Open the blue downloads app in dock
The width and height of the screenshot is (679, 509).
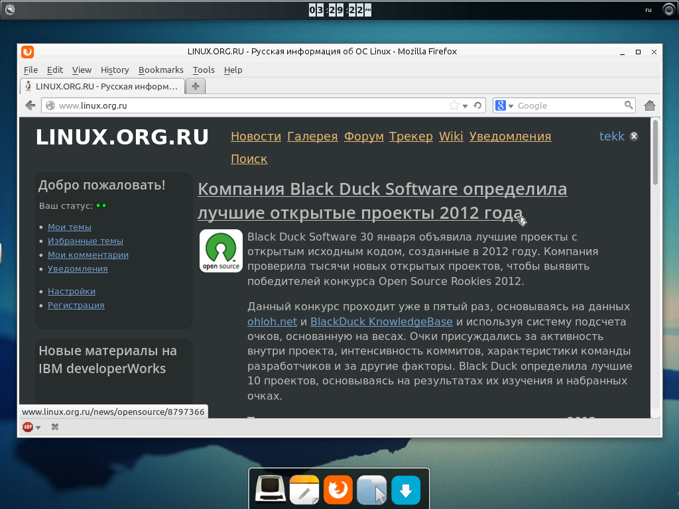point(406,490)
